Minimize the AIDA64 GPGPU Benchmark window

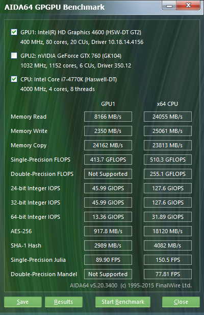tap(169, 6)
